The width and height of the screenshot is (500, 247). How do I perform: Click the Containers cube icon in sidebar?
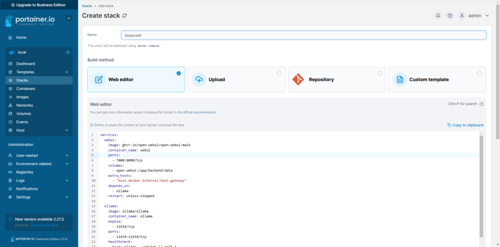click(x=11, y=89)
